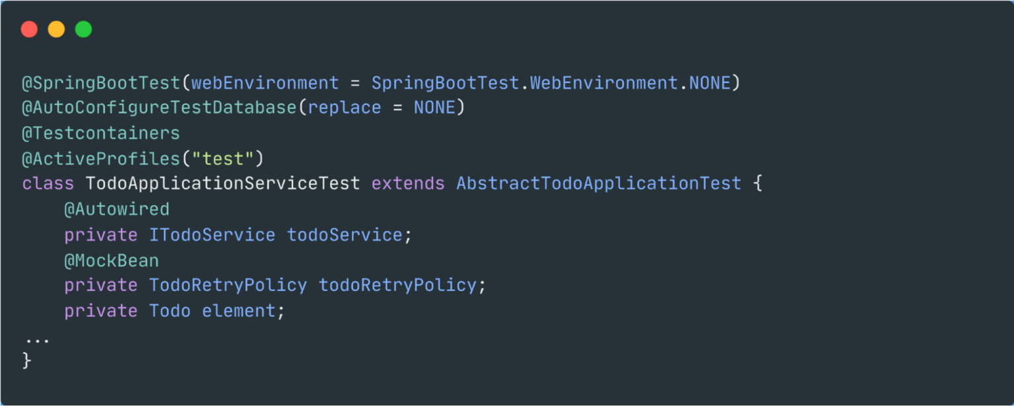
Task: Click SpringBootTest.WebEnvironment.NONE value
Action: (551, 83)
